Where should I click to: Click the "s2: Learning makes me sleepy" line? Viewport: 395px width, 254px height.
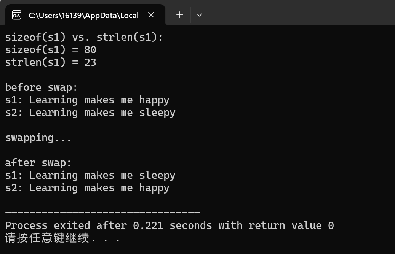(x=90, y=113)
